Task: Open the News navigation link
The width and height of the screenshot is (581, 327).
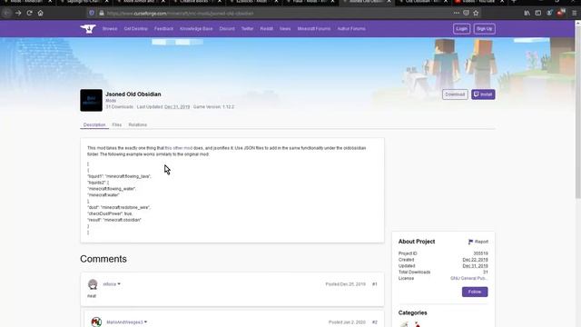Action: tap(285, 28)
